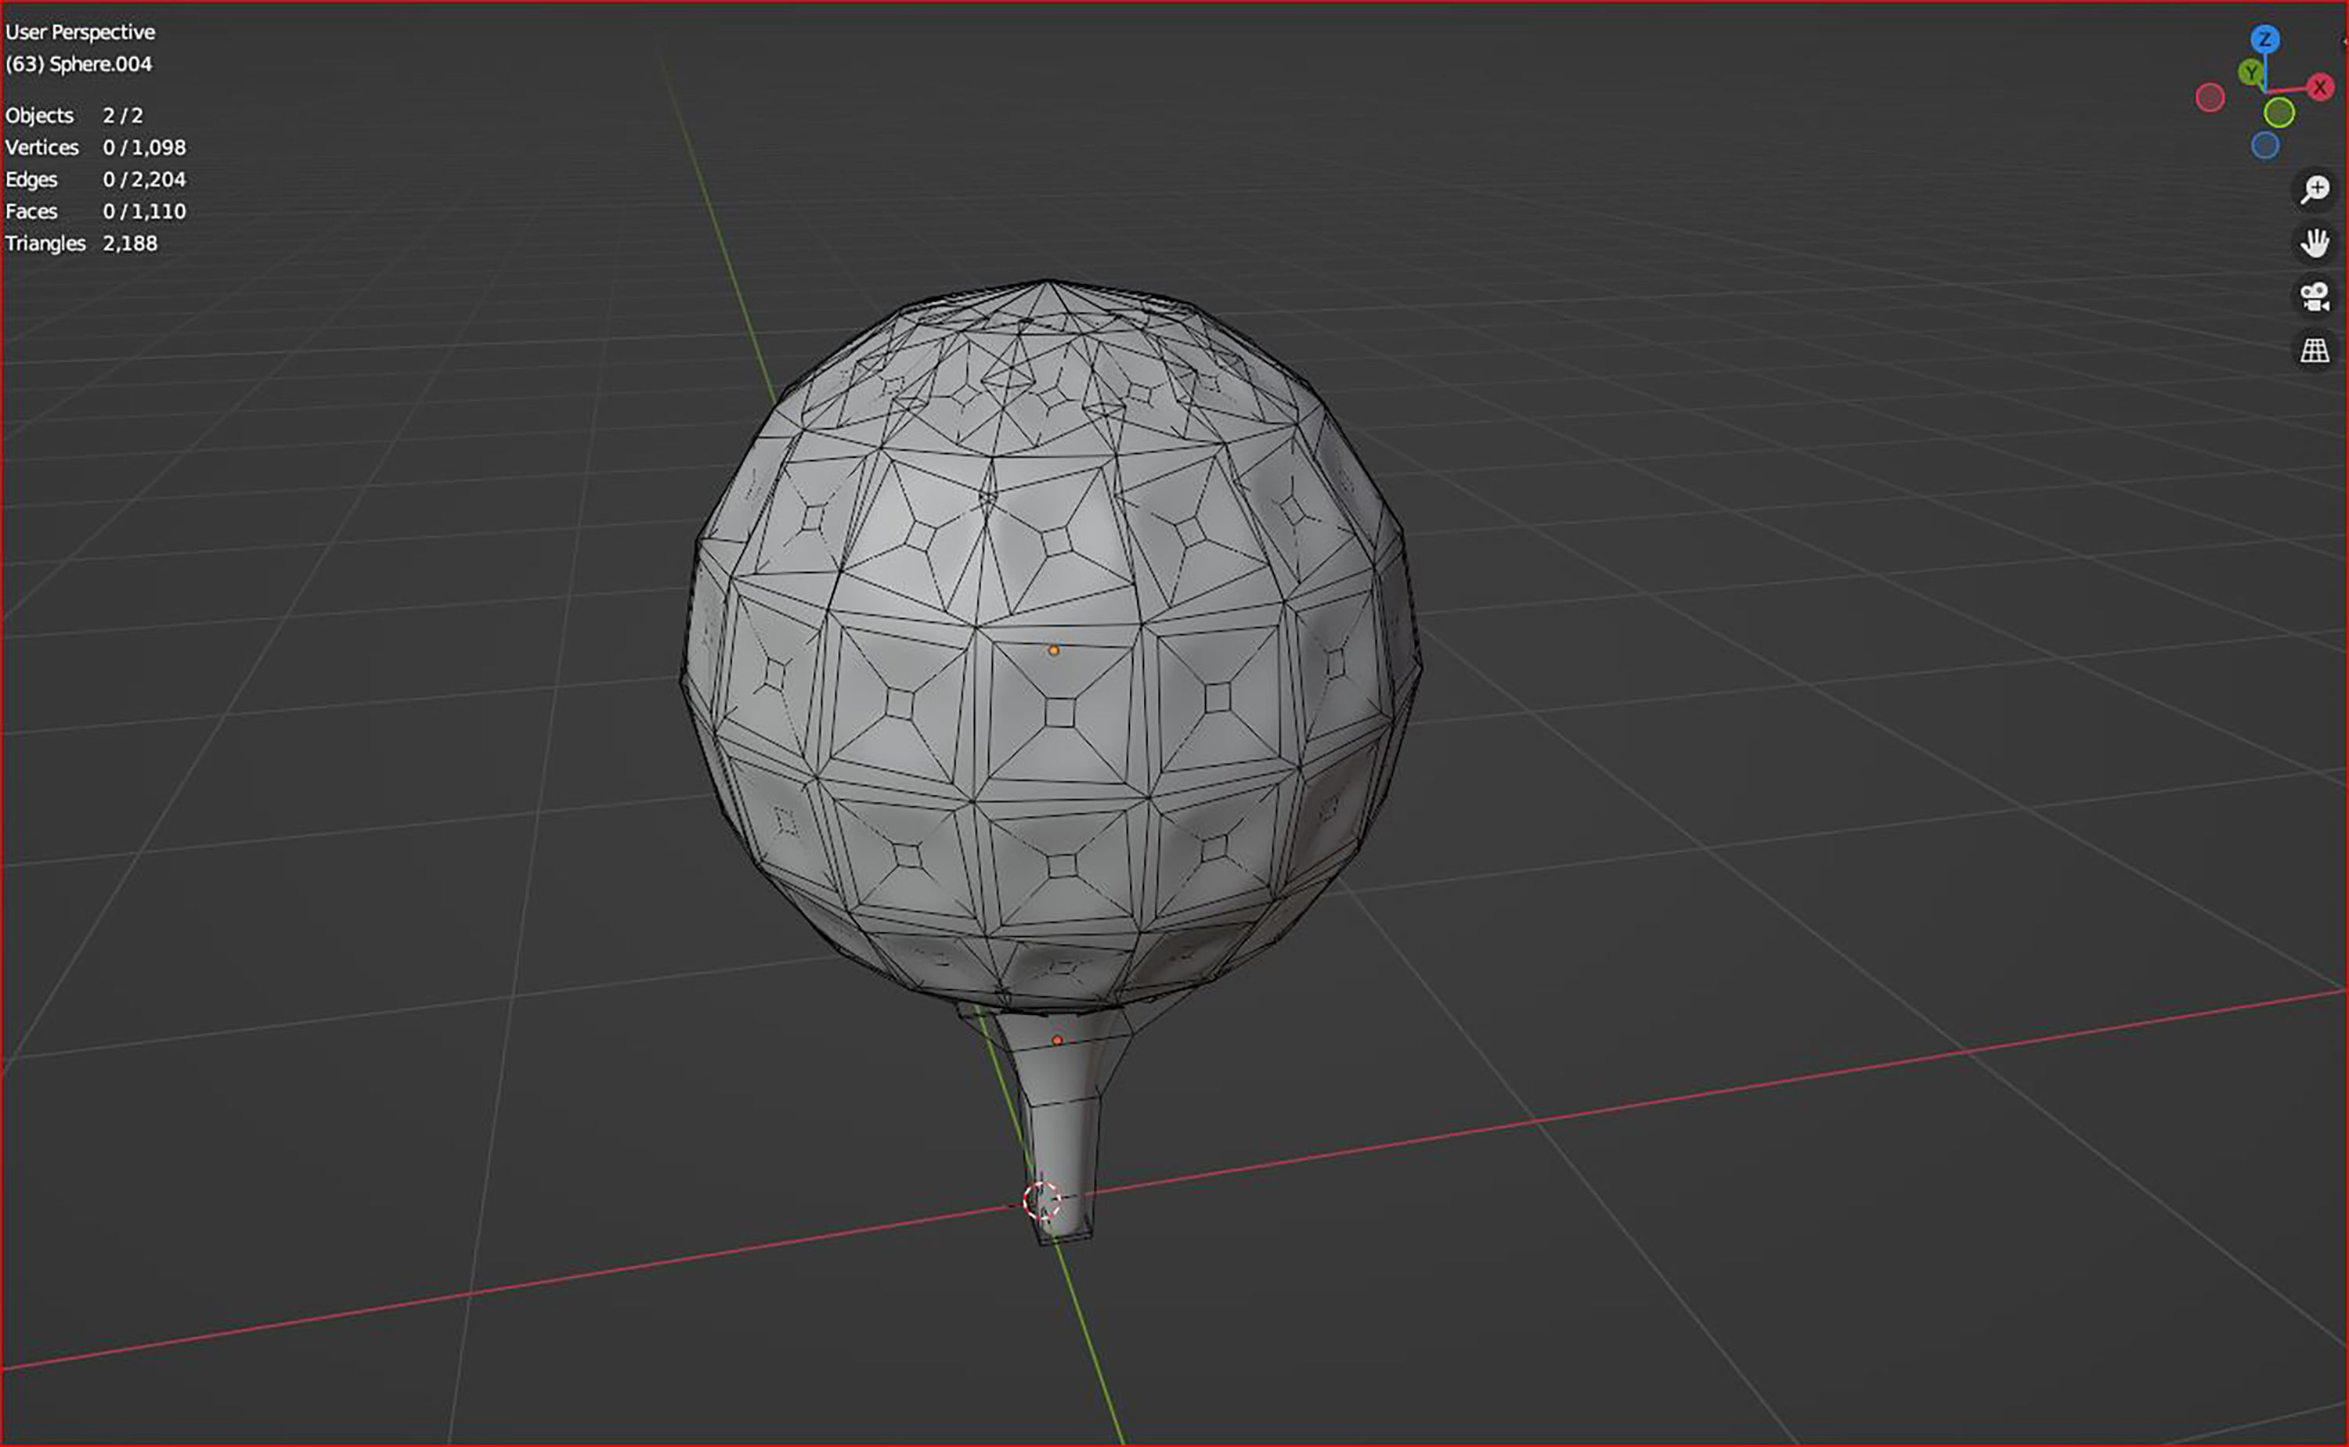Image resolution: width=2349 pixels, height=1447 pixels.
Task: Click the red X axis on the gizmo
Action: tap(2319, 87)
